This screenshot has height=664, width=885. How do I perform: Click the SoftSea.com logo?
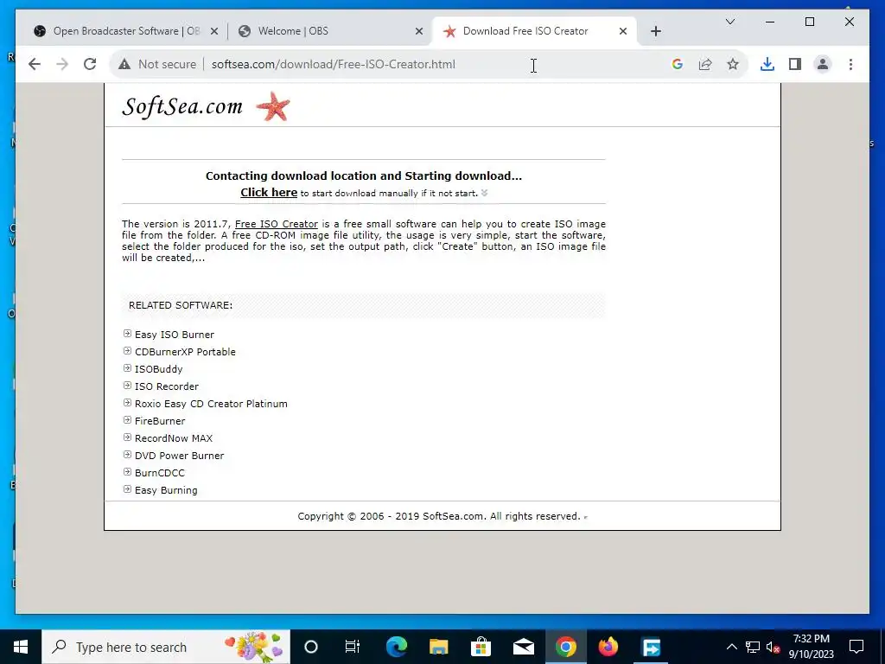(183, 106)
